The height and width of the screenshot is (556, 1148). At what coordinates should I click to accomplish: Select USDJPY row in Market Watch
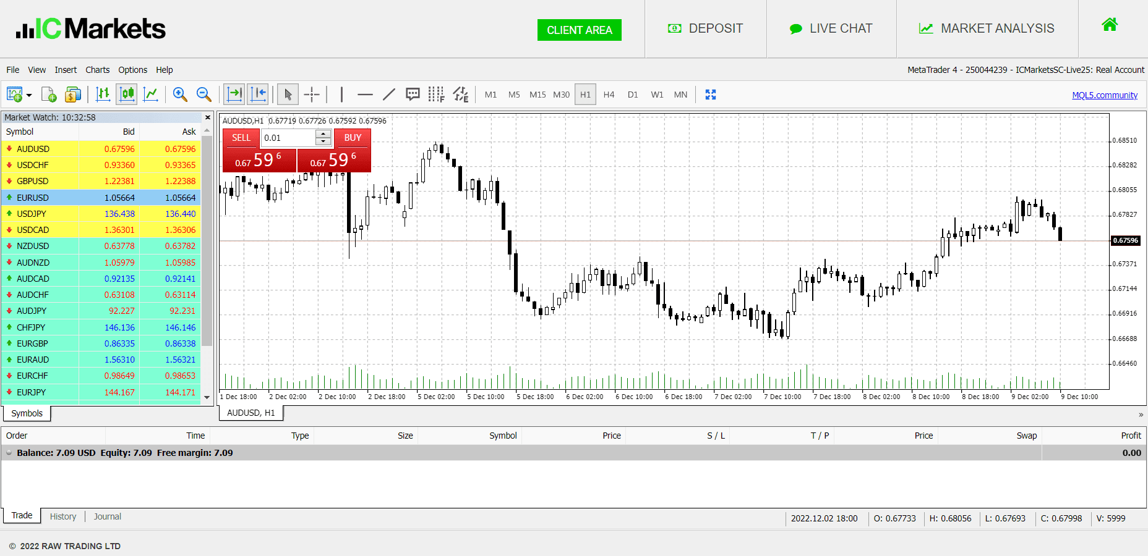click(101, 214)
